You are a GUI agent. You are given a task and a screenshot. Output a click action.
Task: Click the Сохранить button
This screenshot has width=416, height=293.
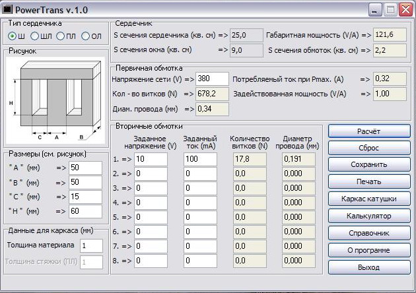coord(368,164)
